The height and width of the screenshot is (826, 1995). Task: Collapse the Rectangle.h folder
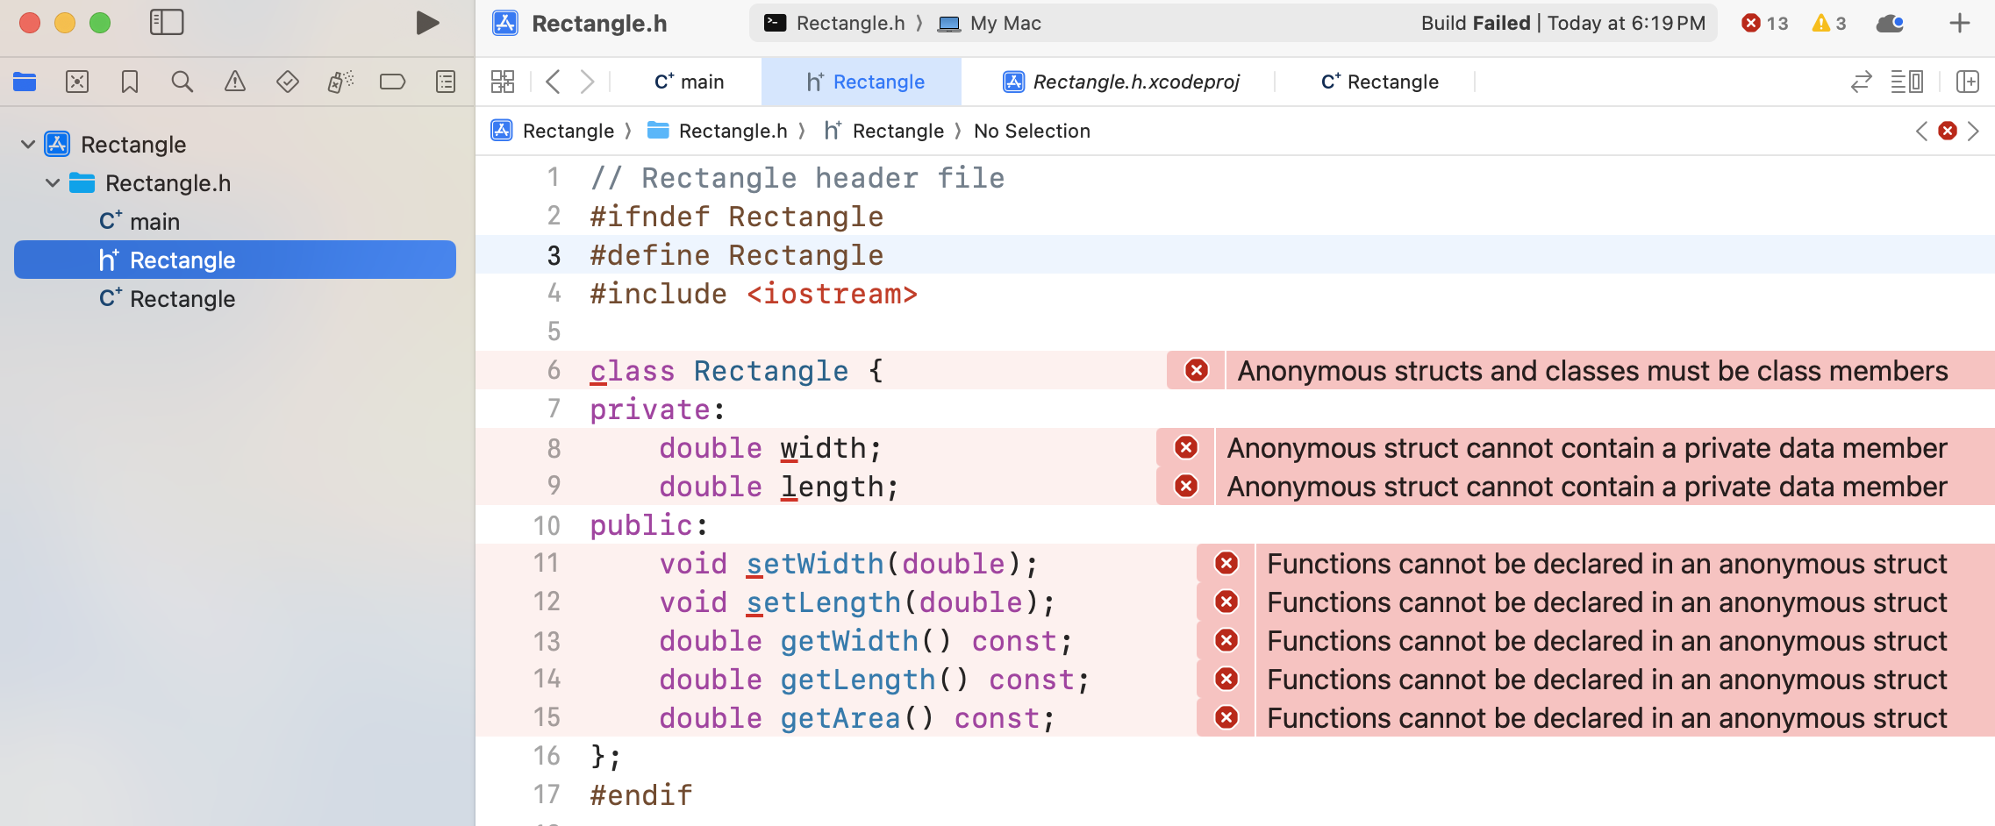click(x=52, y=183)
